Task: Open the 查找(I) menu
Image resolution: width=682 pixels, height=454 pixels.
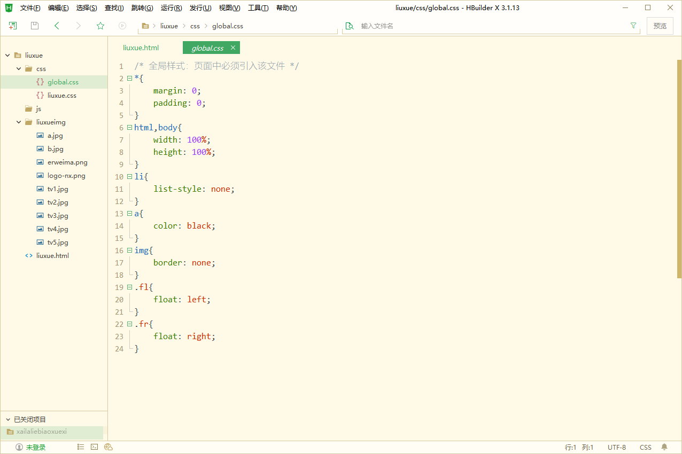Action: [x=114, y=8]
